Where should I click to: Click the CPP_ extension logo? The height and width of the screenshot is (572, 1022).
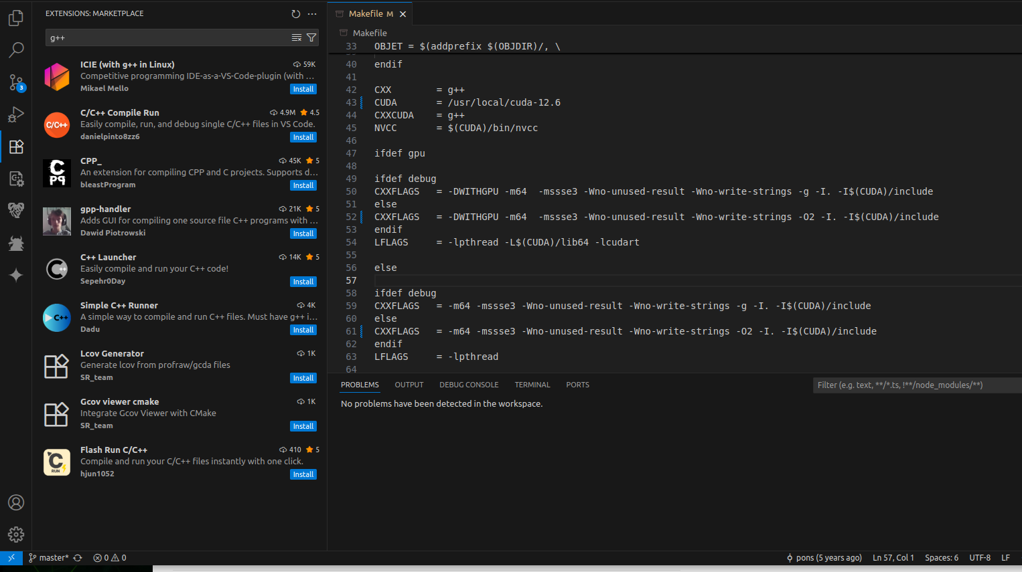point(57,173)
